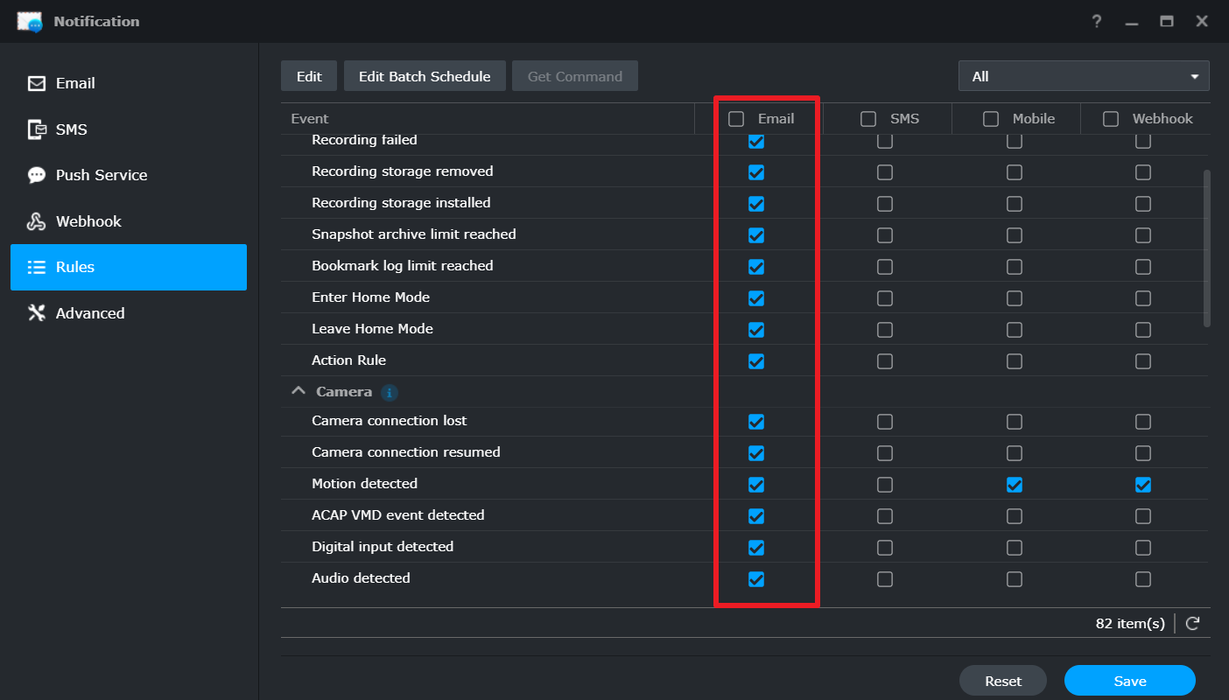Click the refresh icon near item count
The image size is (1229, 700).
click(1192, 623)
